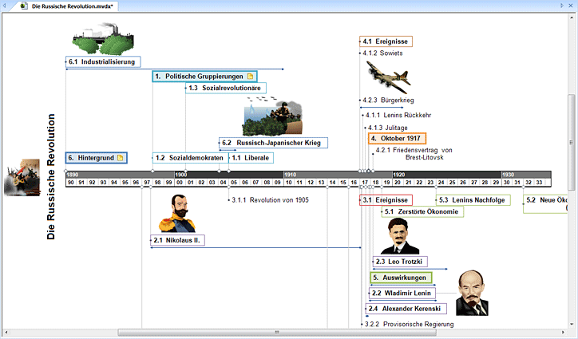Select the 4.1.2 Sowjets entry
Image resolution: width=578 pixels, height=339 pixels.
[382, 53]
